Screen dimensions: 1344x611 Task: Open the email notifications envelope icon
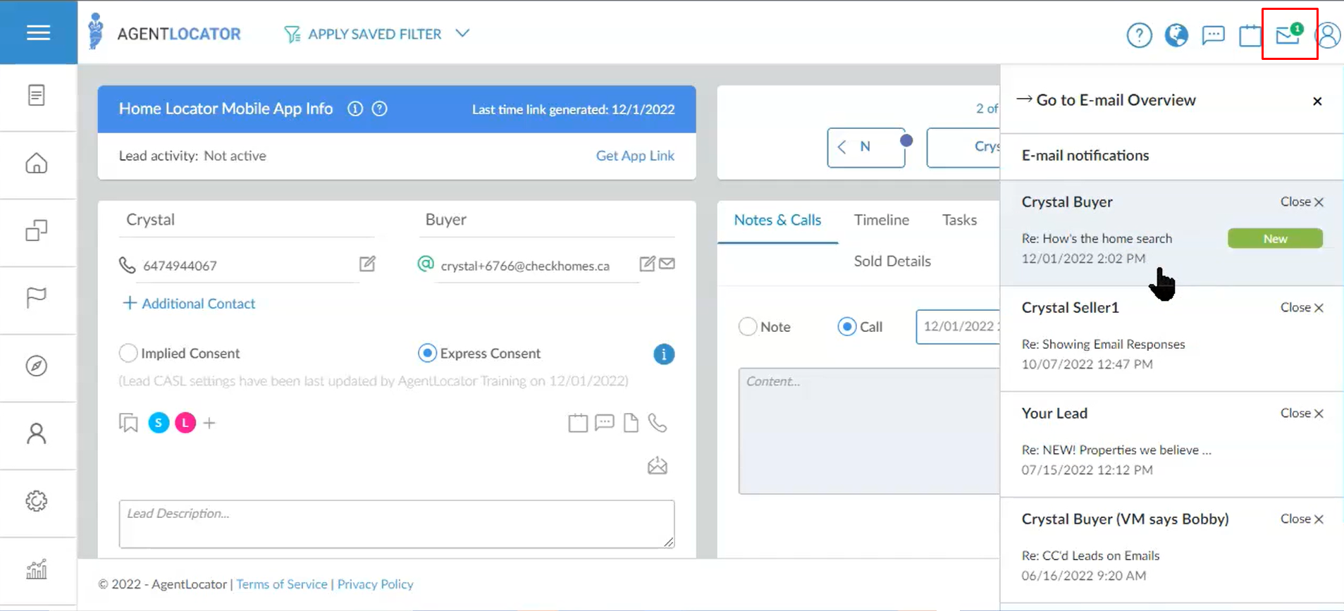tap(1289, 34)
